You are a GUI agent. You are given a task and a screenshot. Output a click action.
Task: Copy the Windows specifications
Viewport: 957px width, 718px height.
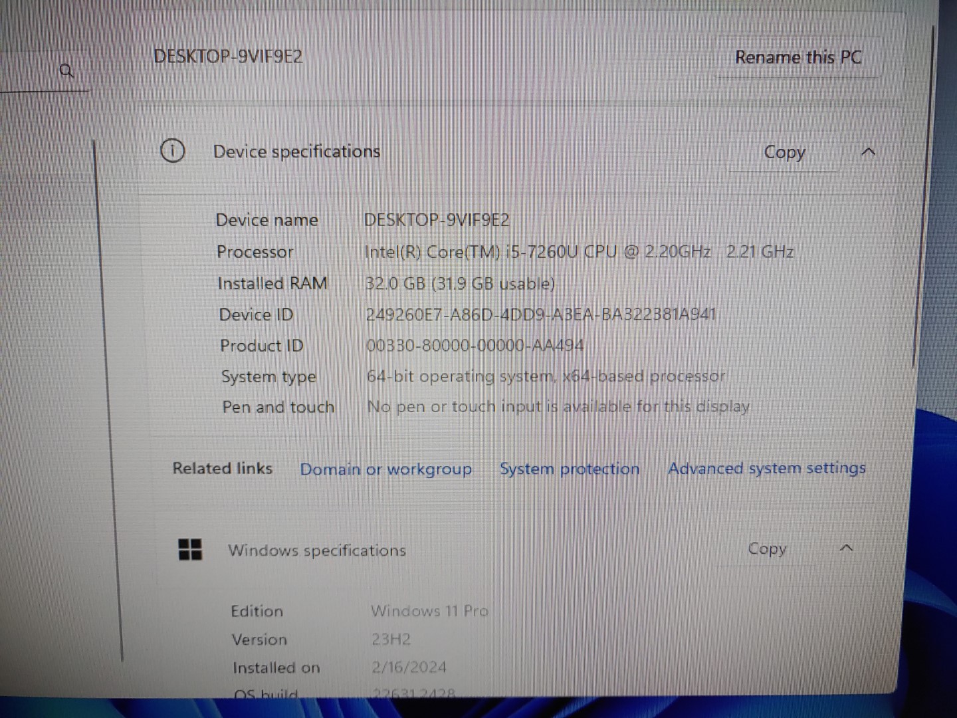(x=767, y=548)
